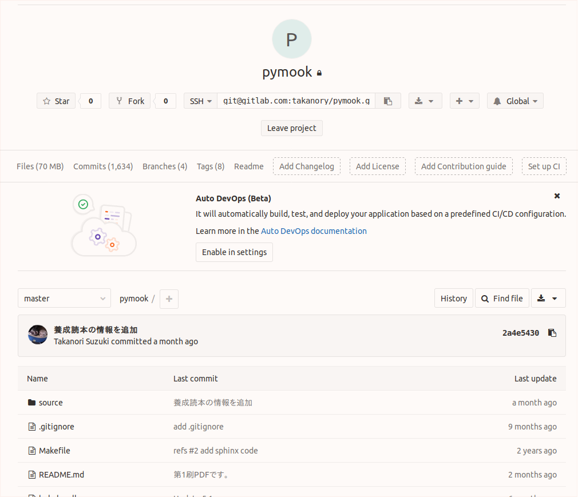
Task: Click '2 years ago' for Makefile
Action: click(537, 451)
